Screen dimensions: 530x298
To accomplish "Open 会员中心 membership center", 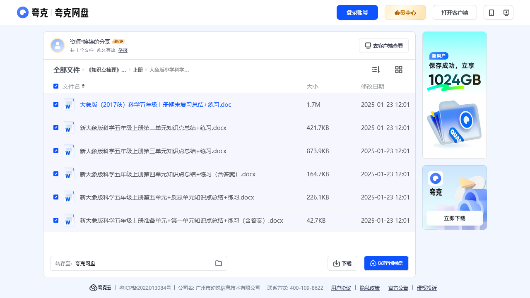I will (x=405, y=12).
